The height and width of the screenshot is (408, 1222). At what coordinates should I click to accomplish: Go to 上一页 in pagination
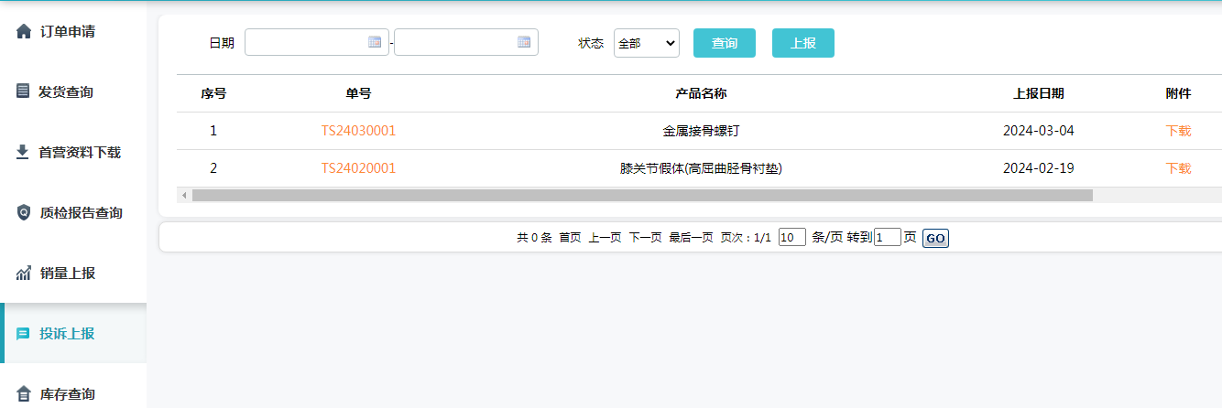605,238
